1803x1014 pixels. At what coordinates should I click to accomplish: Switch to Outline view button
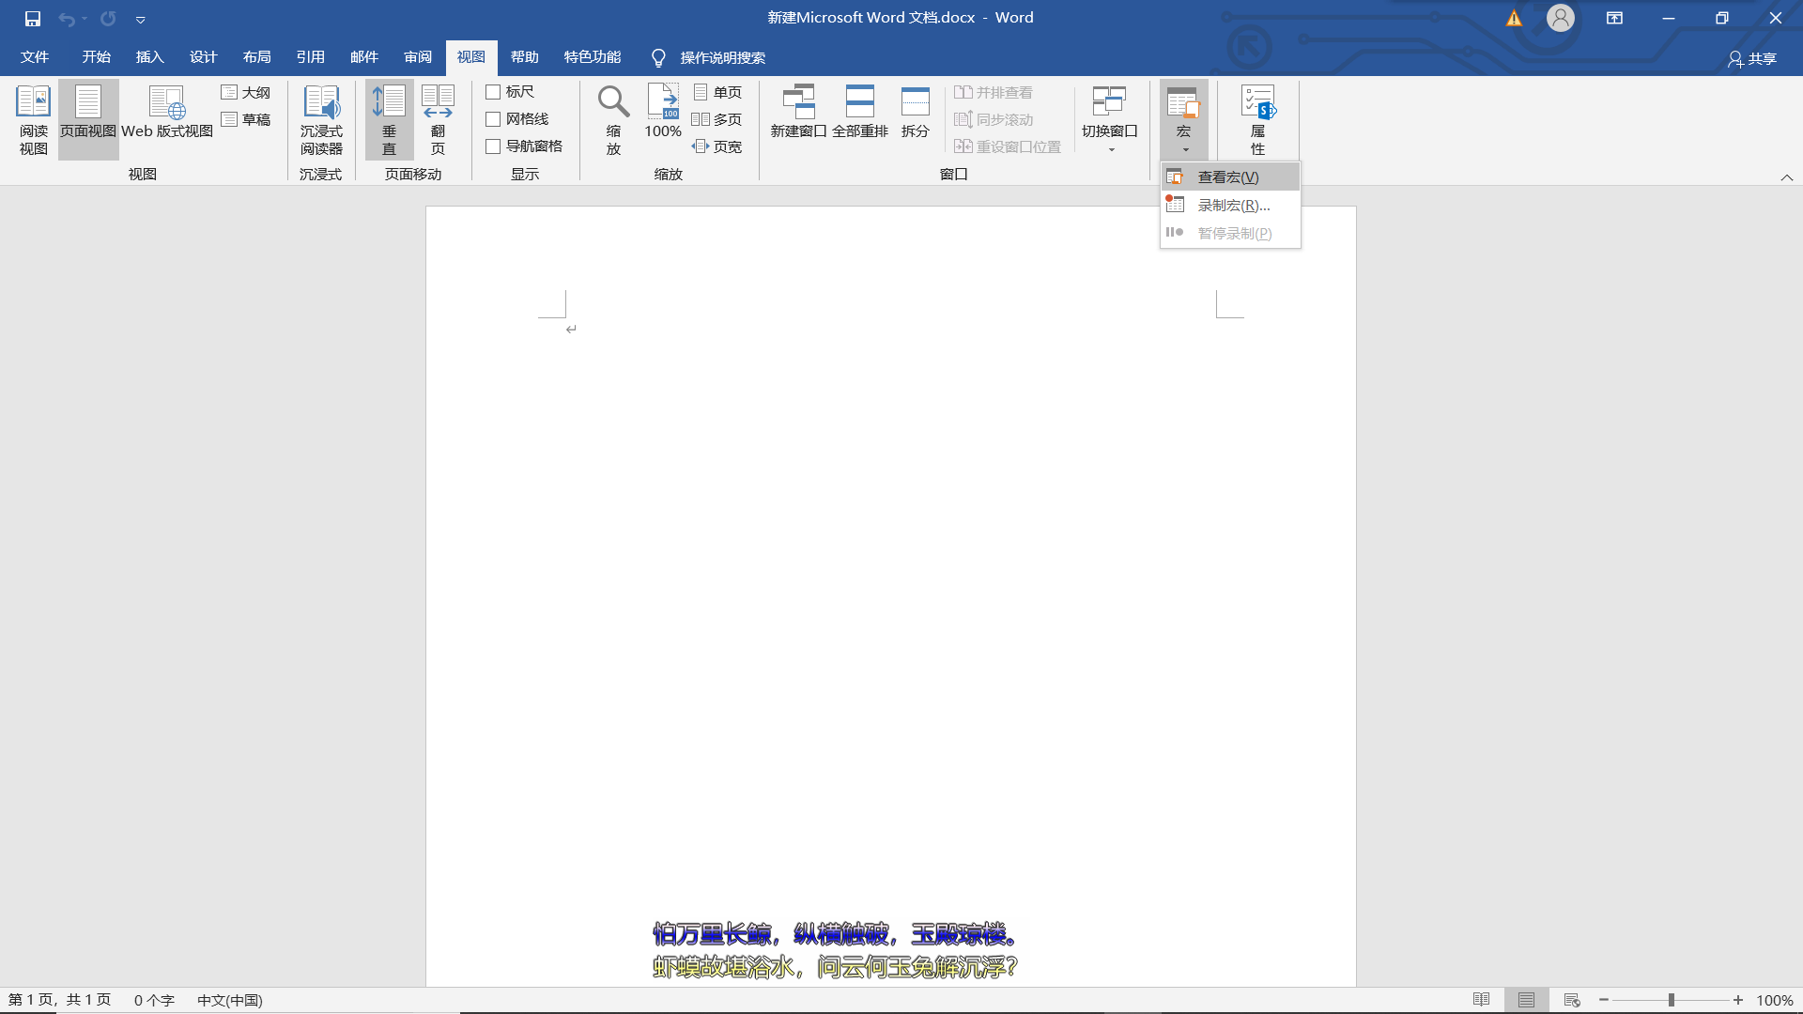246,92
